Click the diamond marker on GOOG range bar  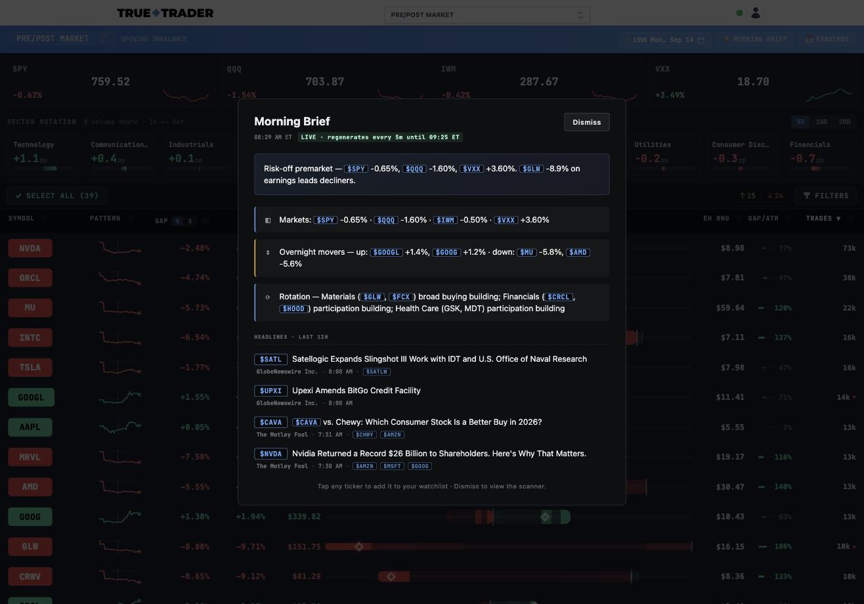(545, 517)
